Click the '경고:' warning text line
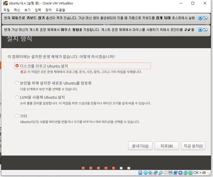 (x=81, y=72)
